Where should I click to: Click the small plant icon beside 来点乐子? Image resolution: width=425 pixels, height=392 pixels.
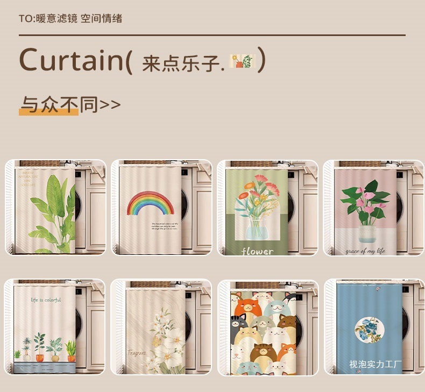coord(243,61)
